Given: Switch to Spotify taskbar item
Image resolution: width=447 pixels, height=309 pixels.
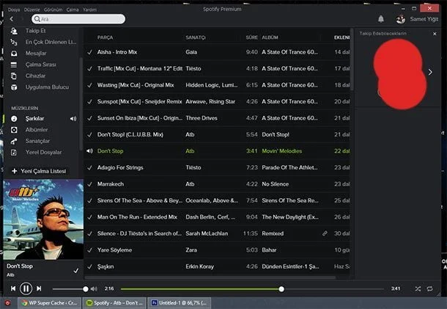Looking at the screenshot, I should 114,302.
